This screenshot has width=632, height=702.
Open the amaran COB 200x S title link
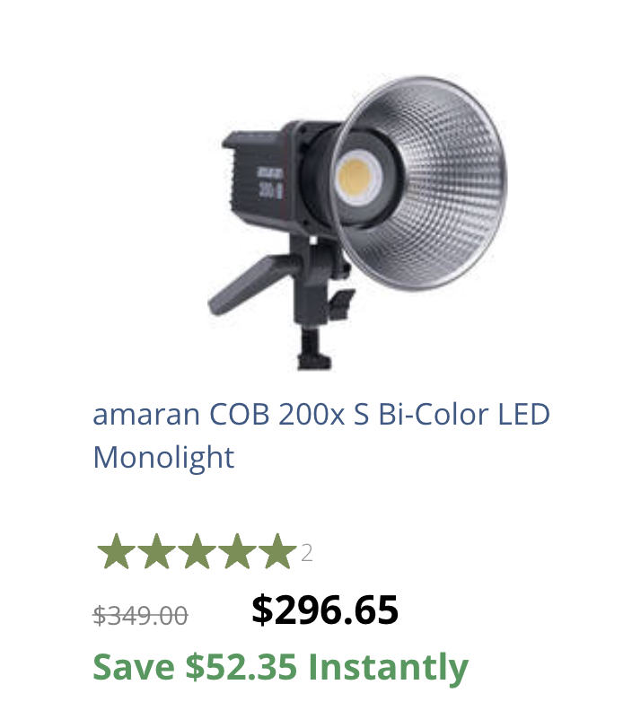[320, 435]
